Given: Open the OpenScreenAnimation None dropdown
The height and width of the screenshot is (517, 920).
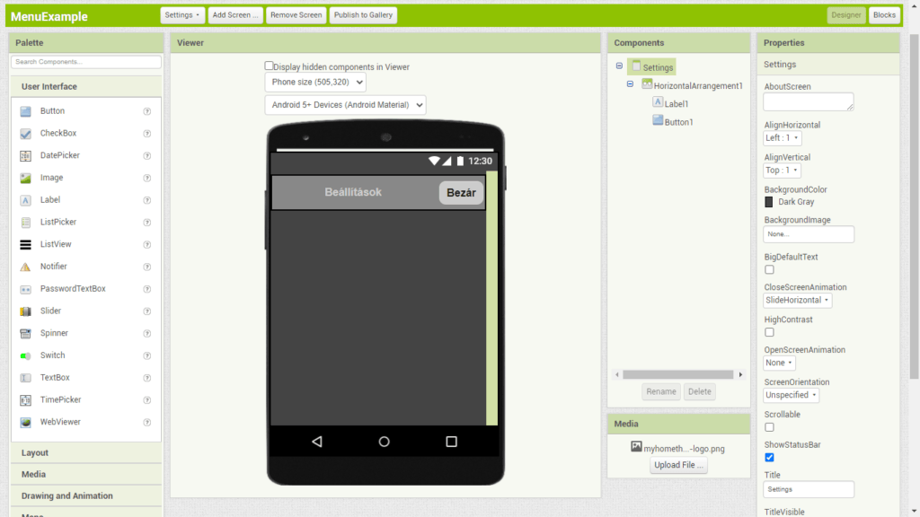Looking at the screenshot, I should tap(779, 363).
